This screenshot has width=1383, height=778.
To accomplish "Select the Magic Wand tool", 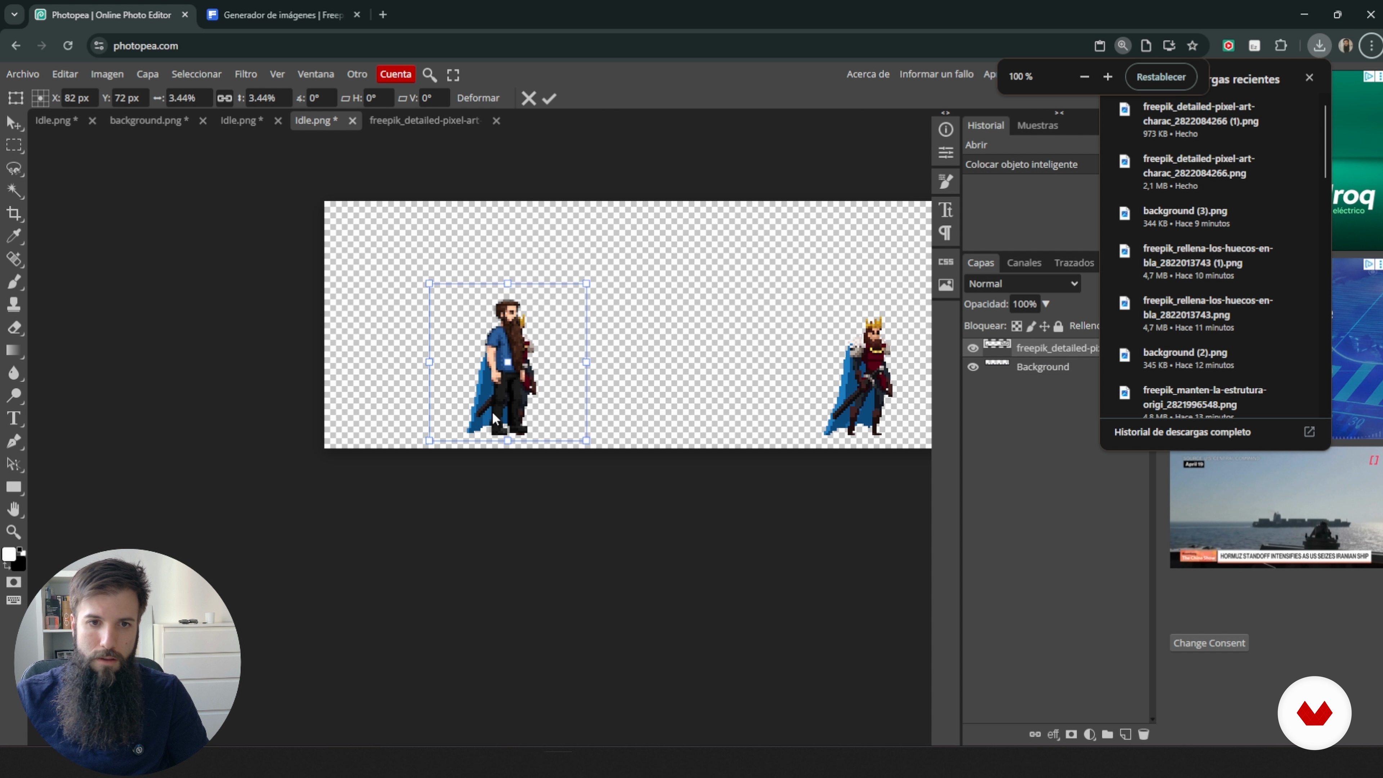I will coord(14,191).
